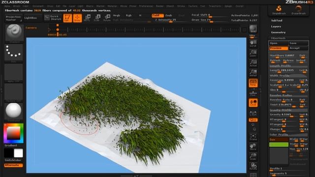Click the SwitchColor button
Image resolution: width=315 pixels, height=177 pixels.
(x=13, y=160)
